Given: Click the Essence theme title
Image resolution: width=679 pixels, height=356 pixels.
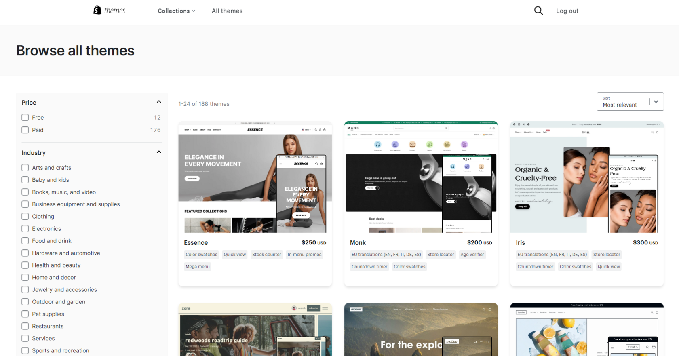Looking at the screenshot, I should [196, 243].
